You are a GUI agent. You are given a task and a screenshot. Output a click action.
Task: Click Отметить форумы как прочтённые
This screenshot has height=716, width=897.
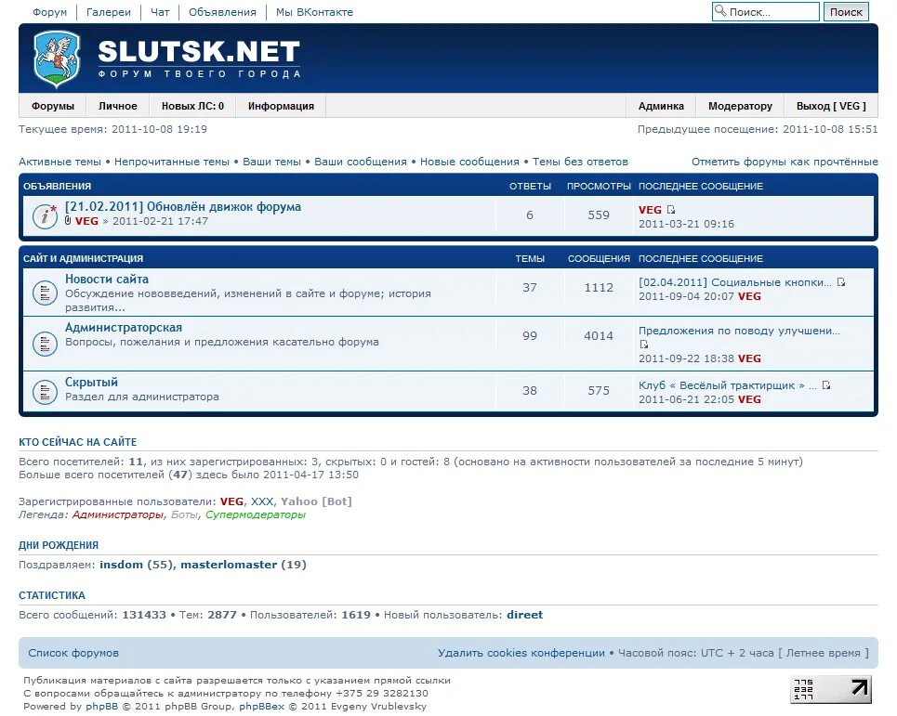(785, 162)
